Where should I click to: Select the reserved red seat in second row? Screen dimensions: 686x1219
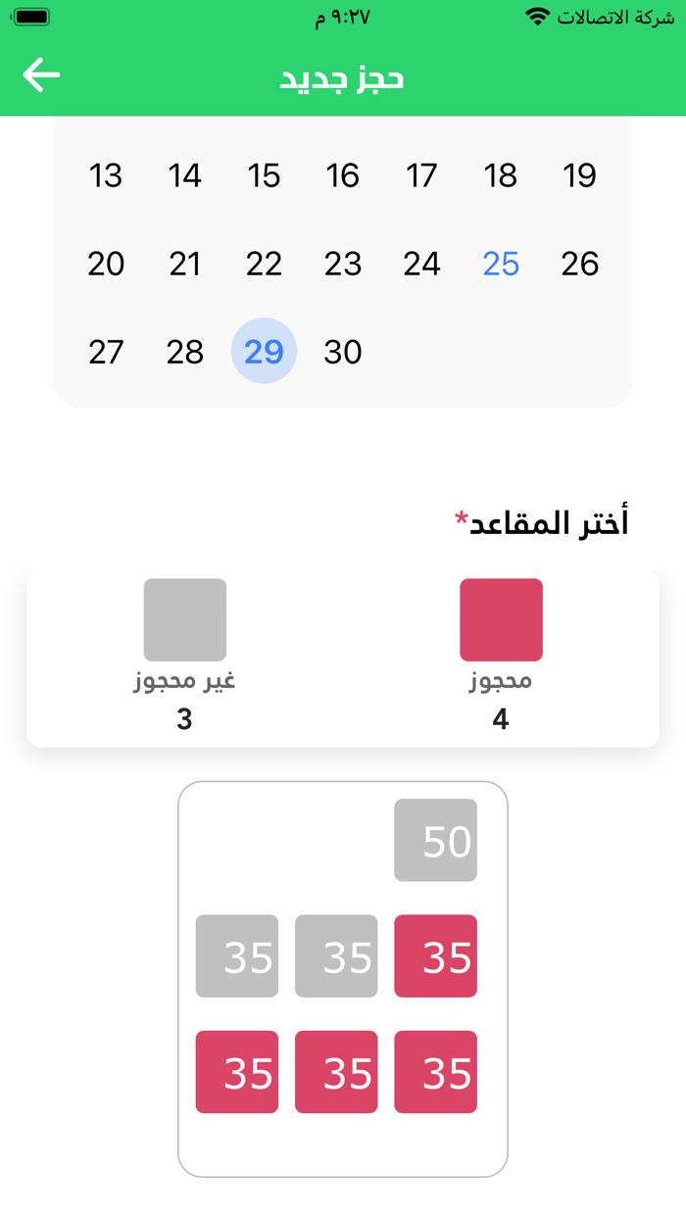[435, 956]
